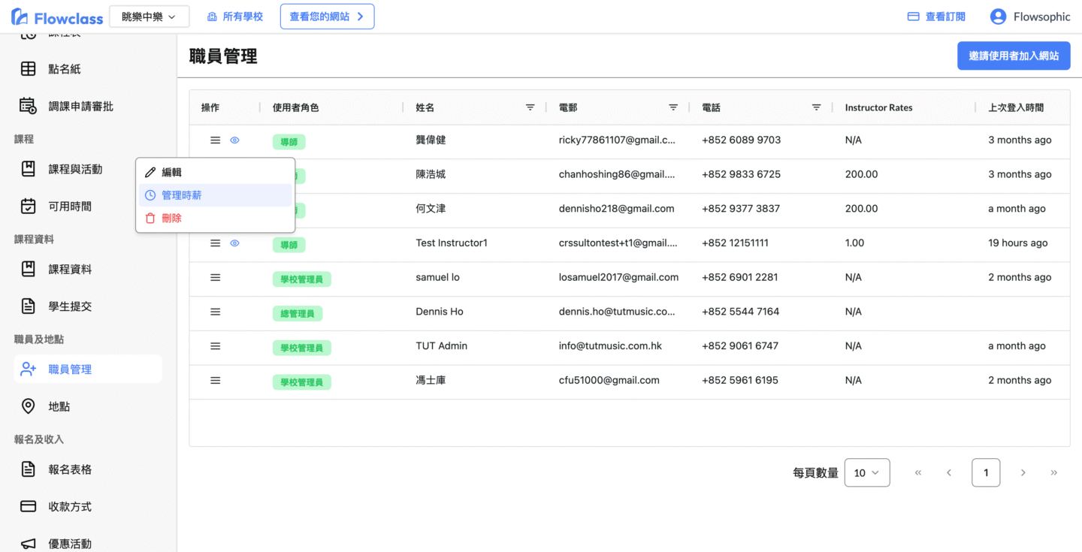Open the action menu for samuel lo
The height and width of the screenshot is (552, 1082).
point(215,278)
